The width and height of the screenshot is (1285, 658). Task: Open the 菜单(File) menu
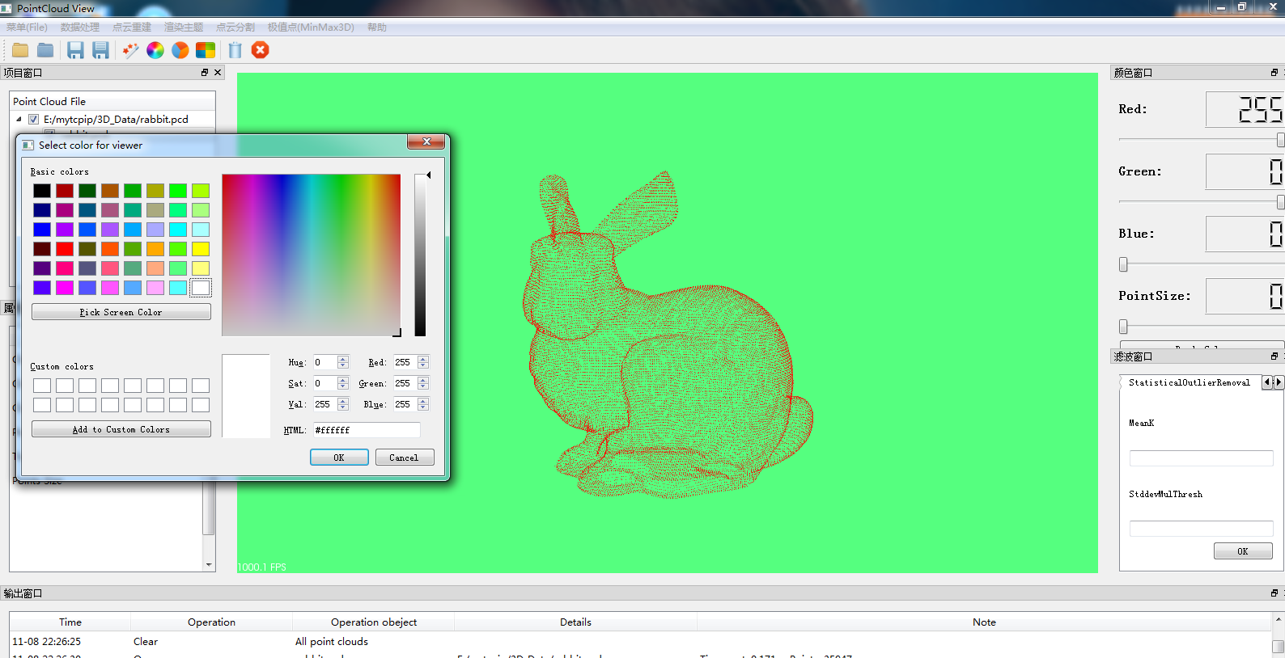(27, 27)
